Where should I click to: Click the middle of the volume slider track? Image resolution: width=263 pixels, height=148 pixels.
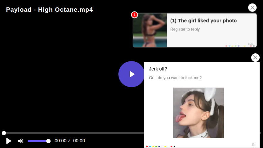tap(38, 141)
